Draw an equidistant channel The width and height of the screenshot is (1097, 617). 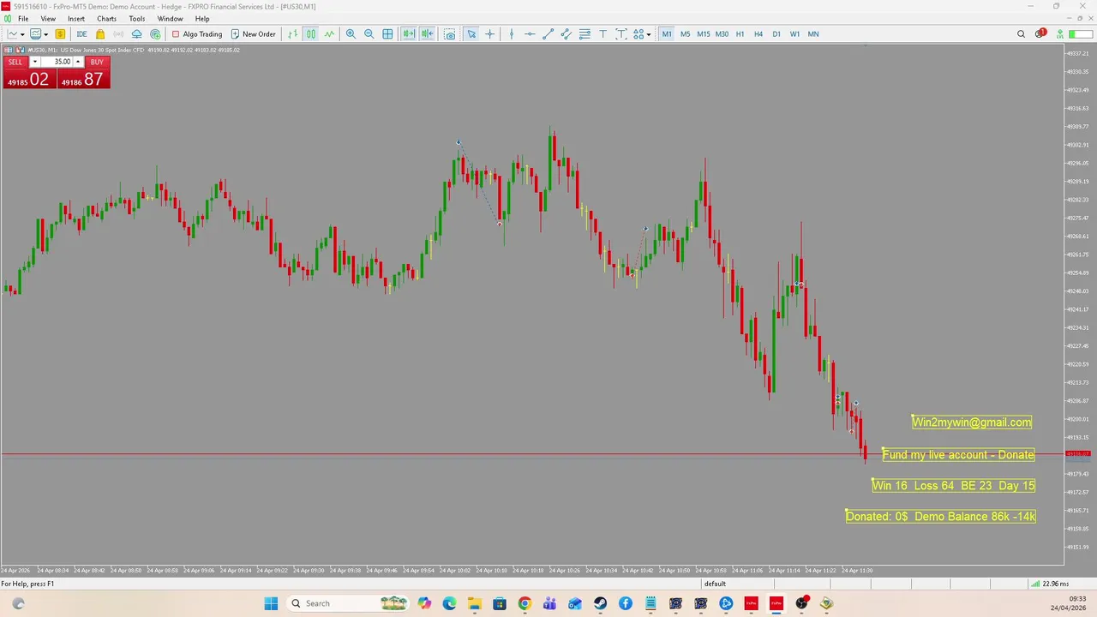click(566, 34)
